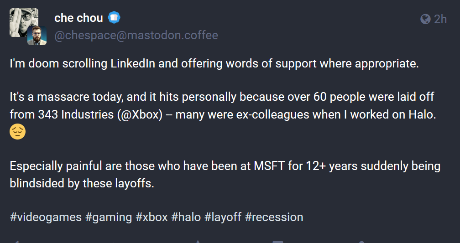
Task: Open the #recession hashtag
Action: coord(274,217)
